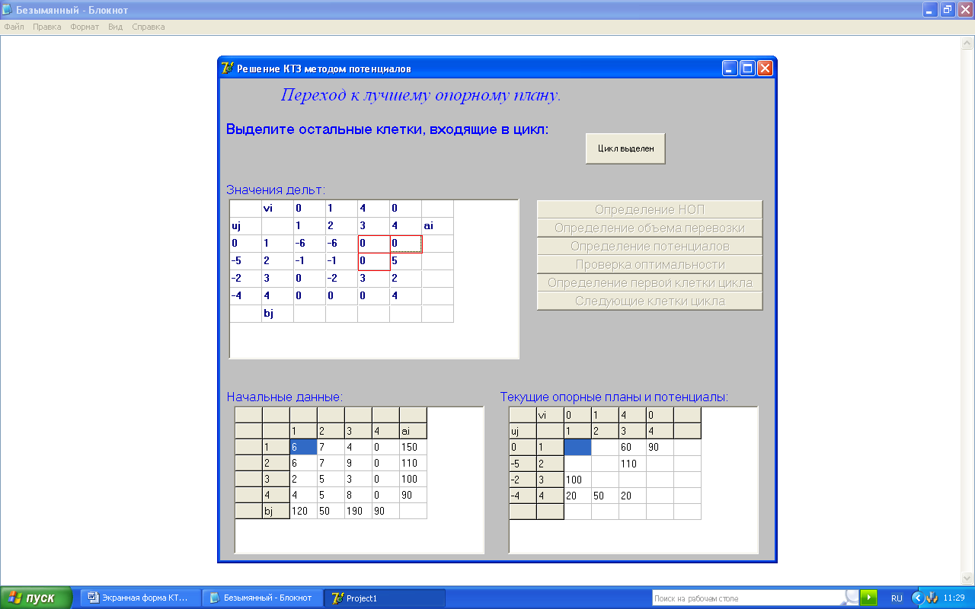975x609 pixels.
Task: Switch to 'Безымянный - Блокнот' taskbar item
Action: point(263,598)
